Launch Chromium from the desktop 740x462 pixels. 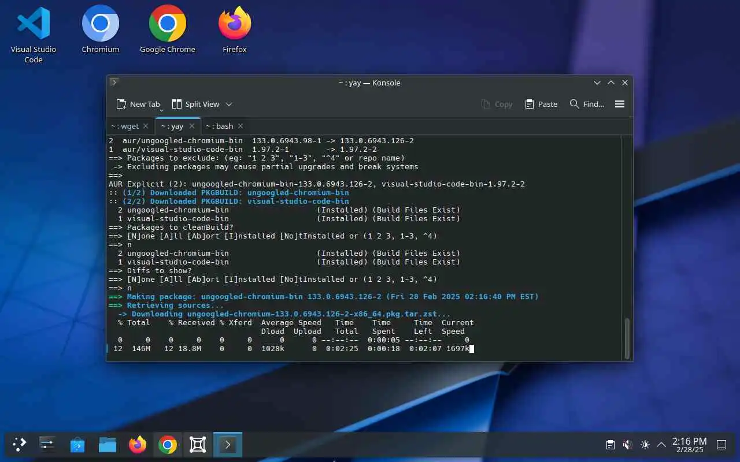click(100, 30)
